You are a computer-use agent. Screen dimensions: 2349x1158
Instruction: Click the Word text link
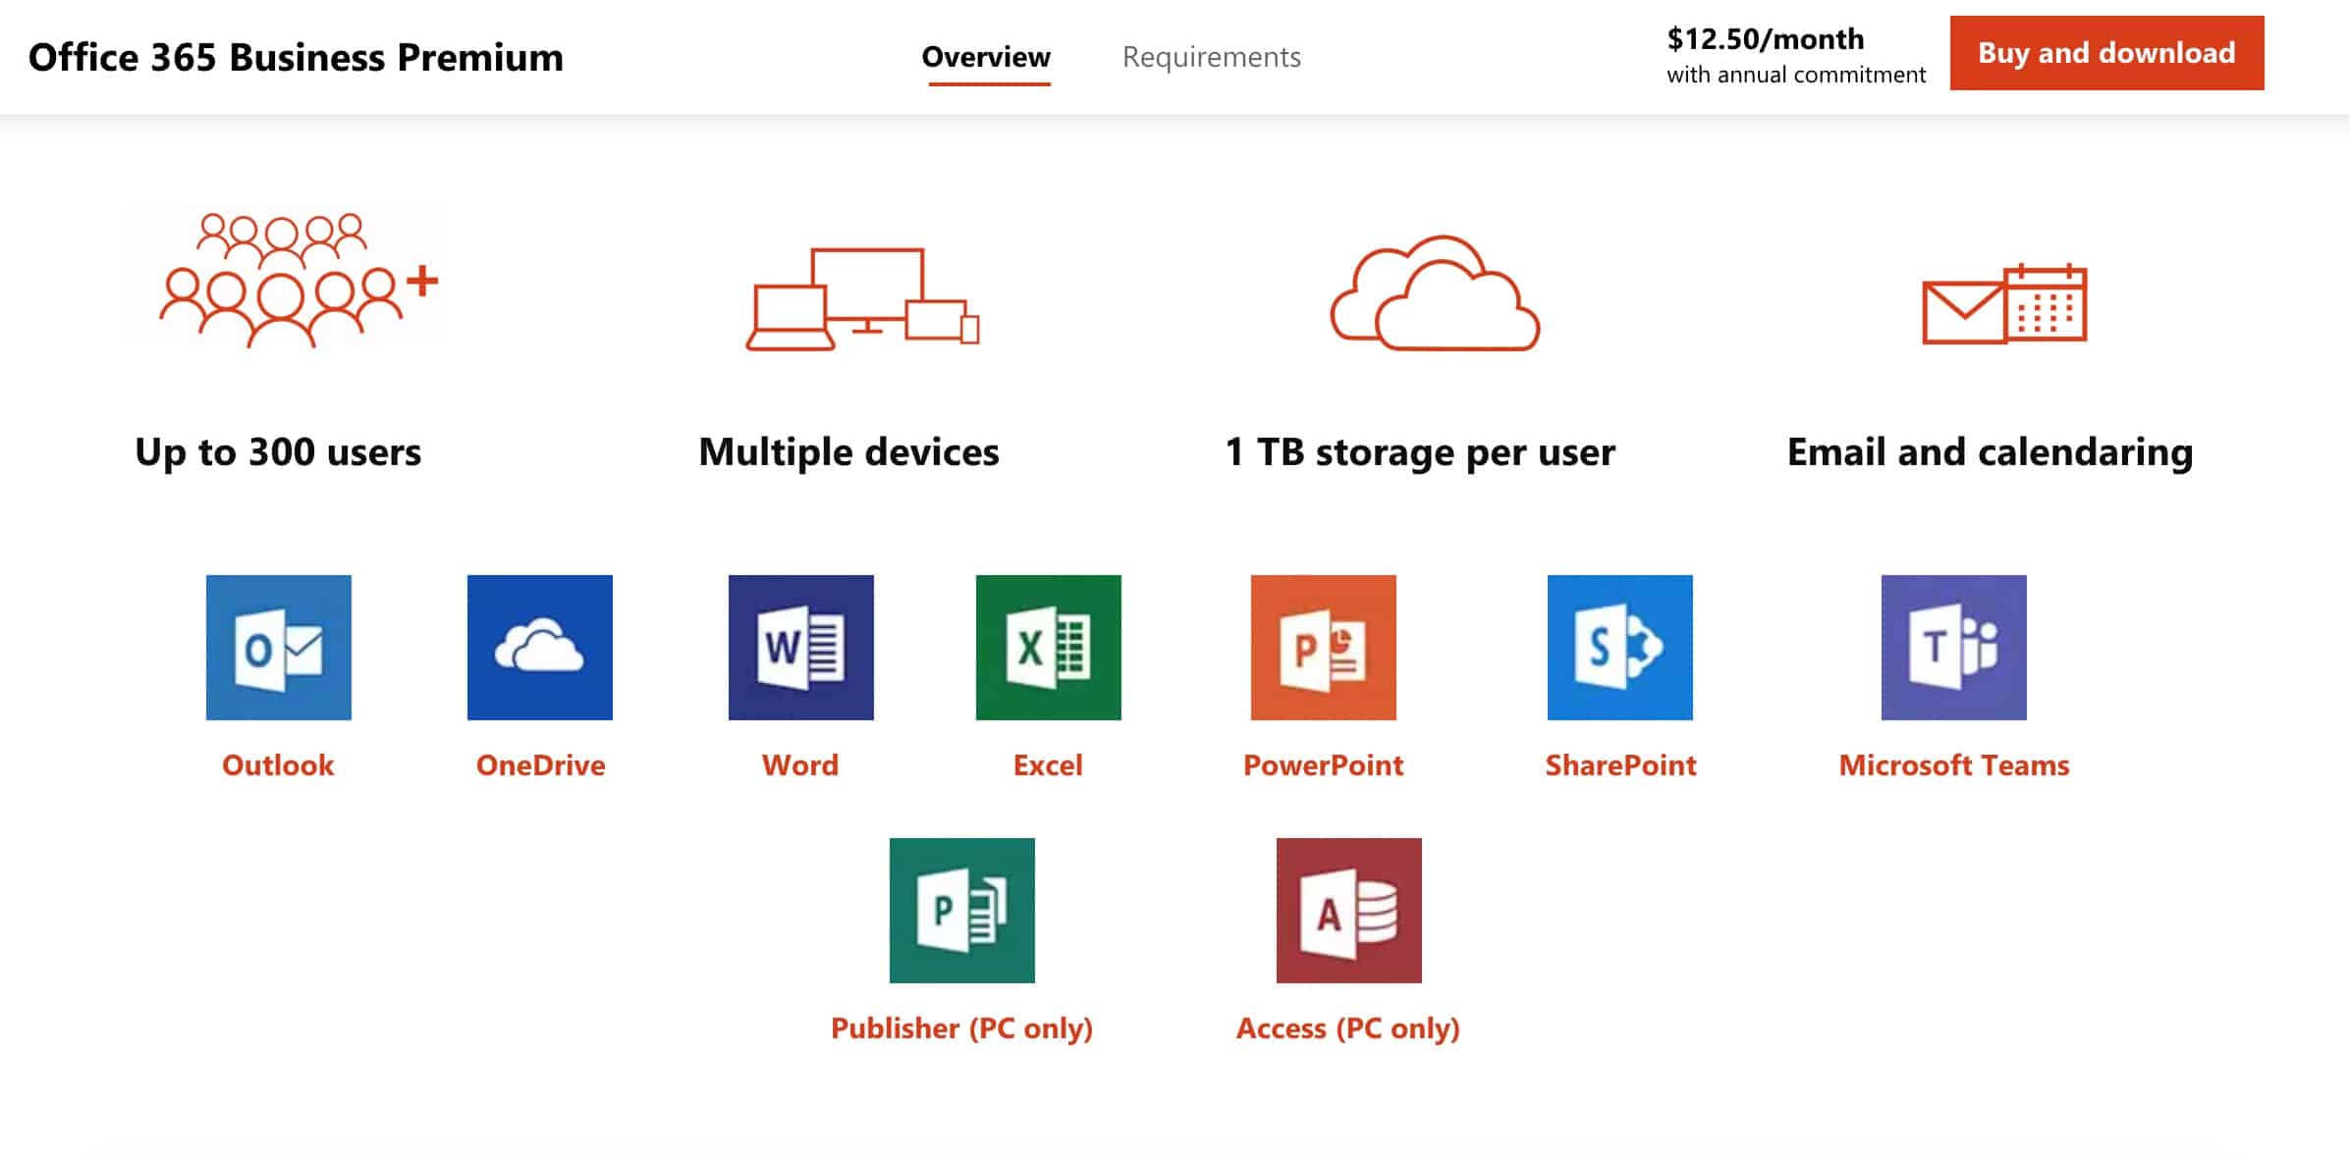pos(800,764)
